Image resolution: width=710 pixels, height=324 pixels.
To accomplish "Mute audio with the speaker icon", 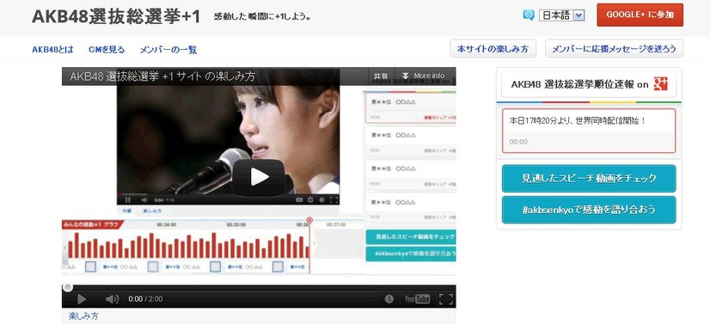I will 112,299.
